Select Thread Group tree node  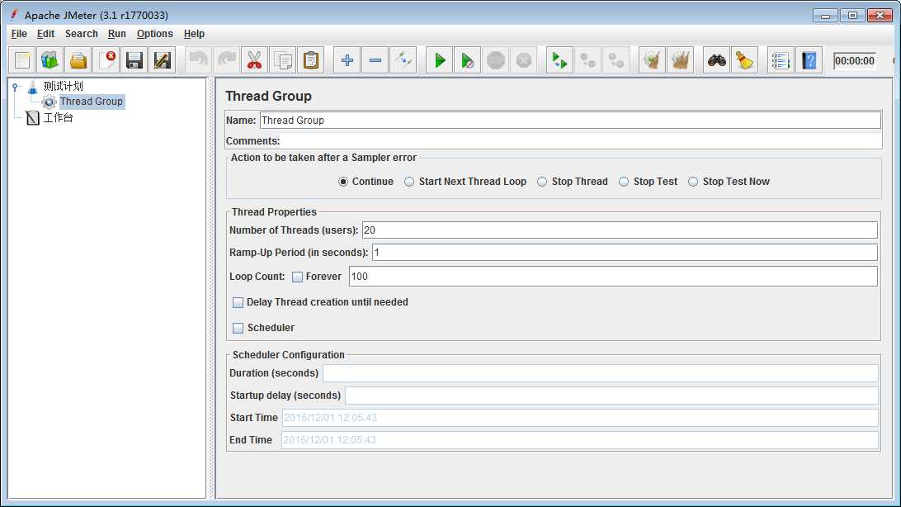click(x=92, y=102)
